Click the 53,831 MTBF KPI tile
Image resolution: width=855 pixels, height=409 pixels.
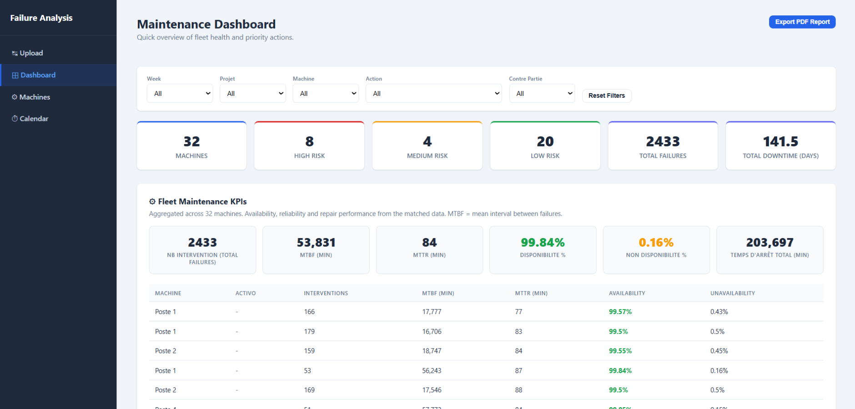pyautogui.click(x=316, y=250)
